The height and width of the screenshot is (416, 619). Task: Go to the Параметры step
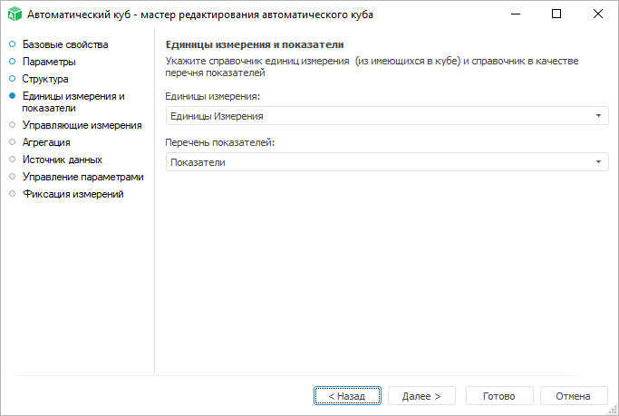[49, 62]
